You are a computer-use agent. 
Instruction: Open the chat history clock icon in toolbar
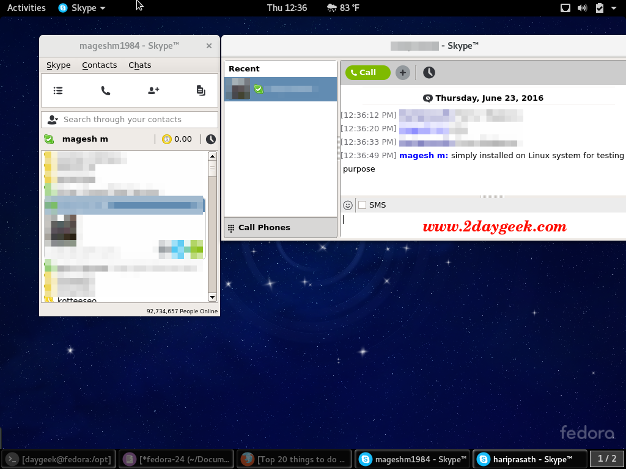(429, 73)
